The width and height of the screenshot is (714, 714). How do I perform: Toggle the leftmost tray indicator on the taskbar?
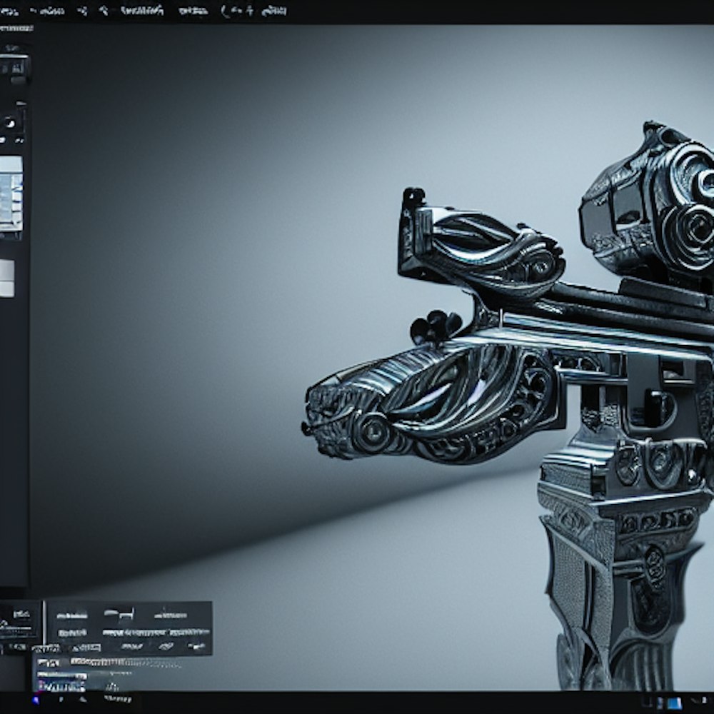pyautogui.click(x=647, y=703)
